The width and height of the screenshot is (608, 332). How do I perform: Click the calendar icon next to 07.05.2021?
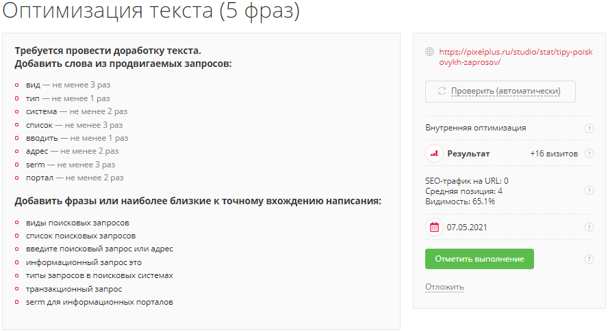point(434,227)
